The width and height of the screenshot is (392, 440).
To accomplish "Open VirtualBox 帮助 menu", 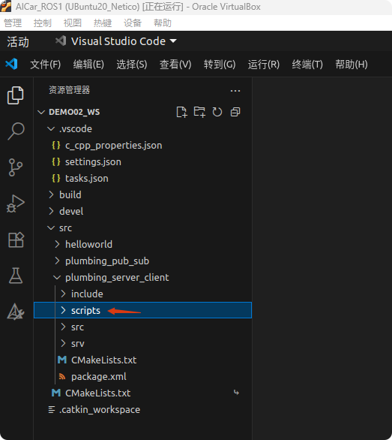I will click(163, 23).
